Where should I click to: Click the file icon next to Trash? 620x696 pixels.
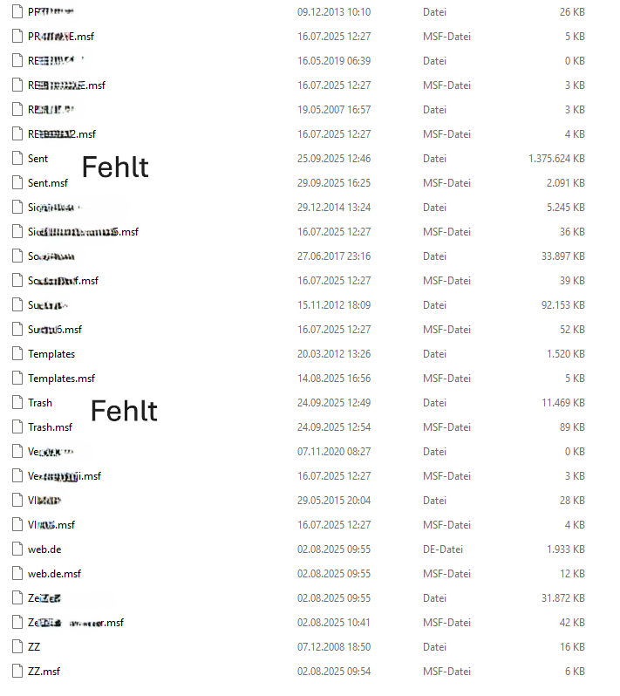pyautogui.click(x=17, y=403)
